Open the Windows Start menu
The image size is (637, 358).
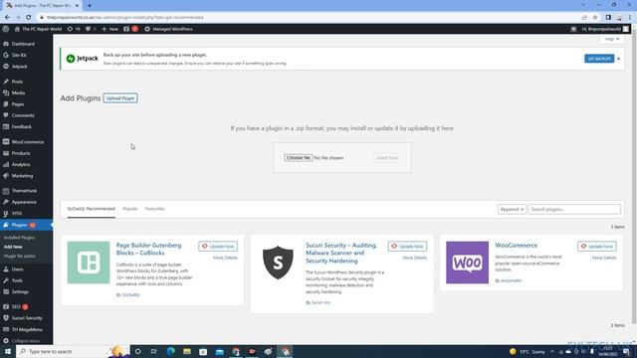[7, 351]
